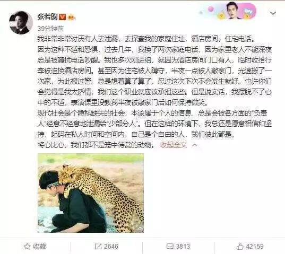Open the post options dropdown chevron

(273, 13)
